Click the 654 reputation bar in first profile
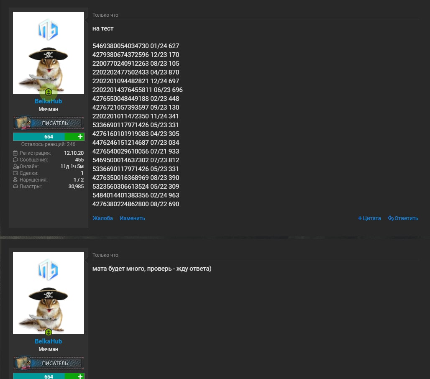Viewport: 430px width, 379px height. click(x=49, y=136)
